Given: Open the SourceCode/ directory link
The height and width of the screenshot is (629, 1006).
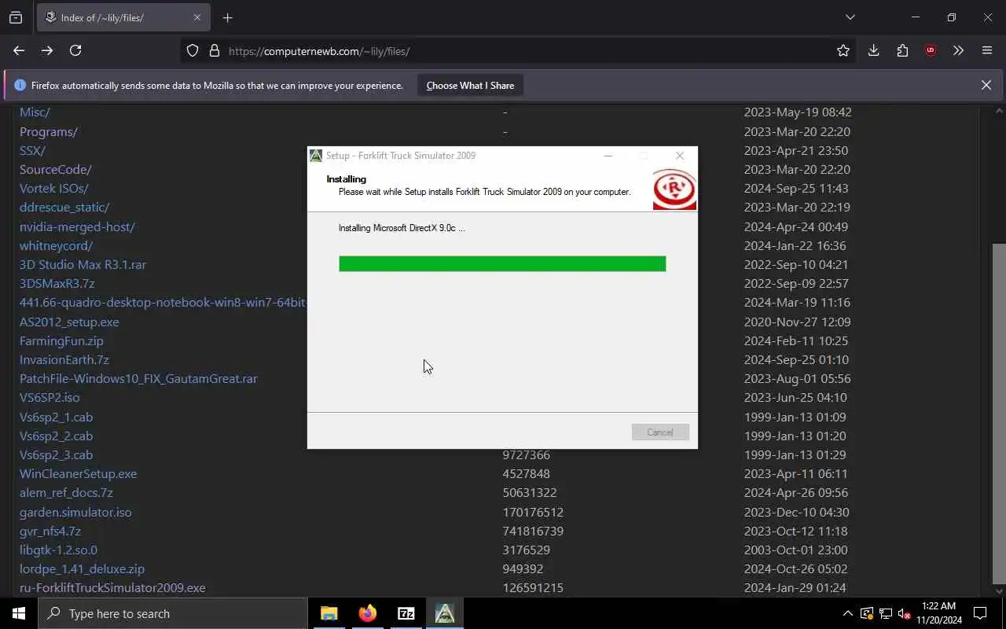Looking at the screenshot, I should 56,169.
